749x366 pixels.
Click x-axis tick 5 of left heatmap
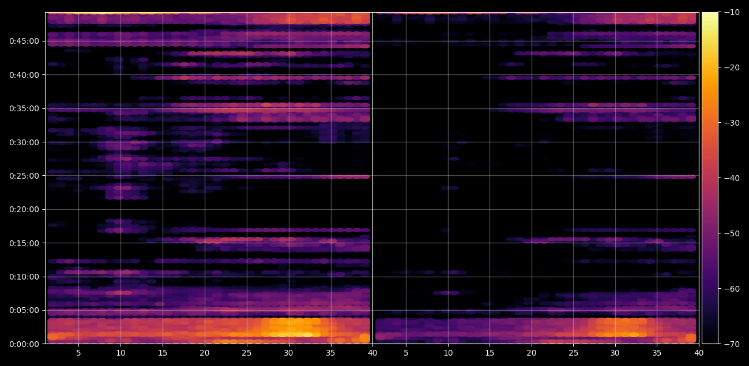[78, 352]
